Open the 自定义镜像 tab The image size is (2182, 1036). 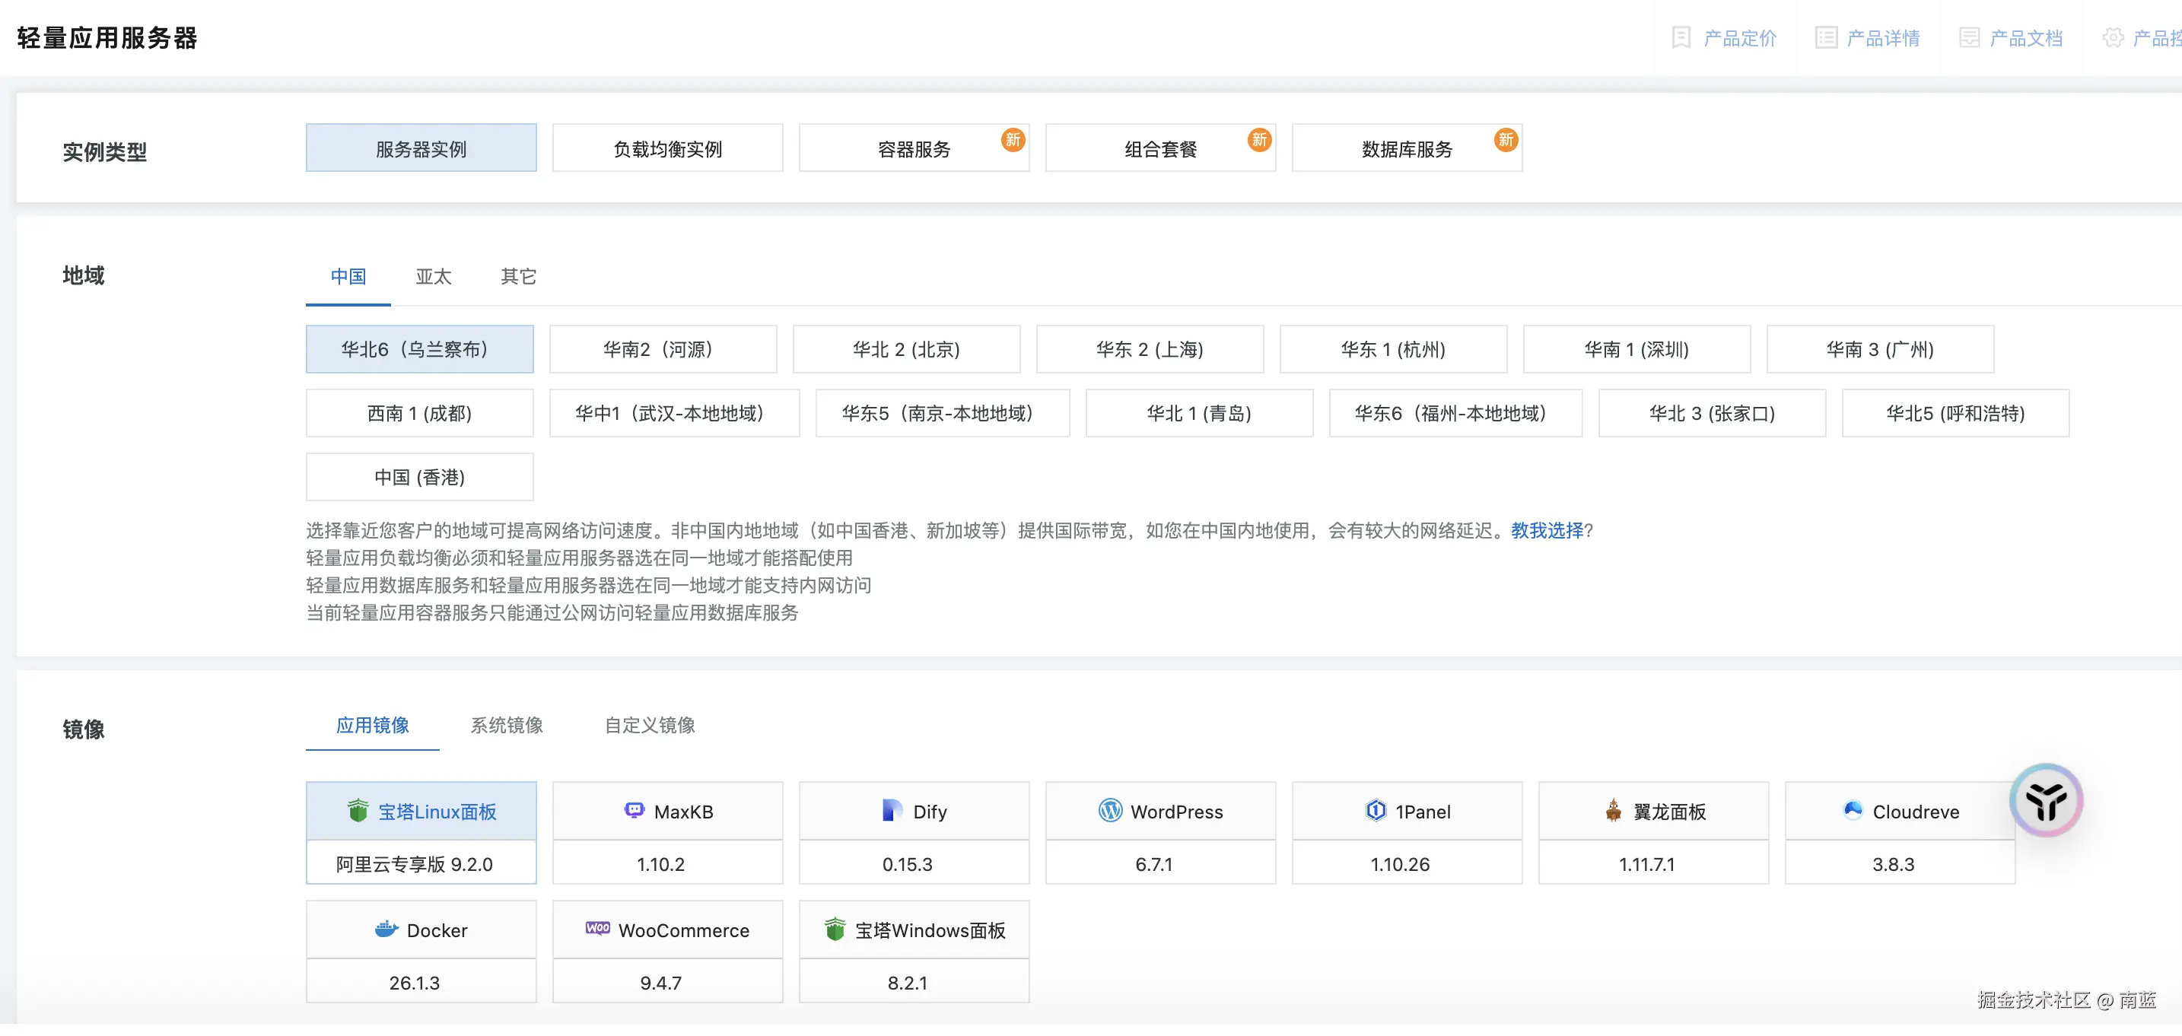[650, 725]
